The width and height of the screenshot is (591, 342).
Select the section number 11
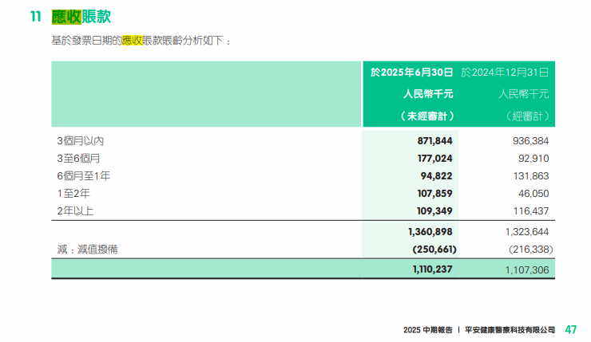pyautogui.click(x=35, y=16)
